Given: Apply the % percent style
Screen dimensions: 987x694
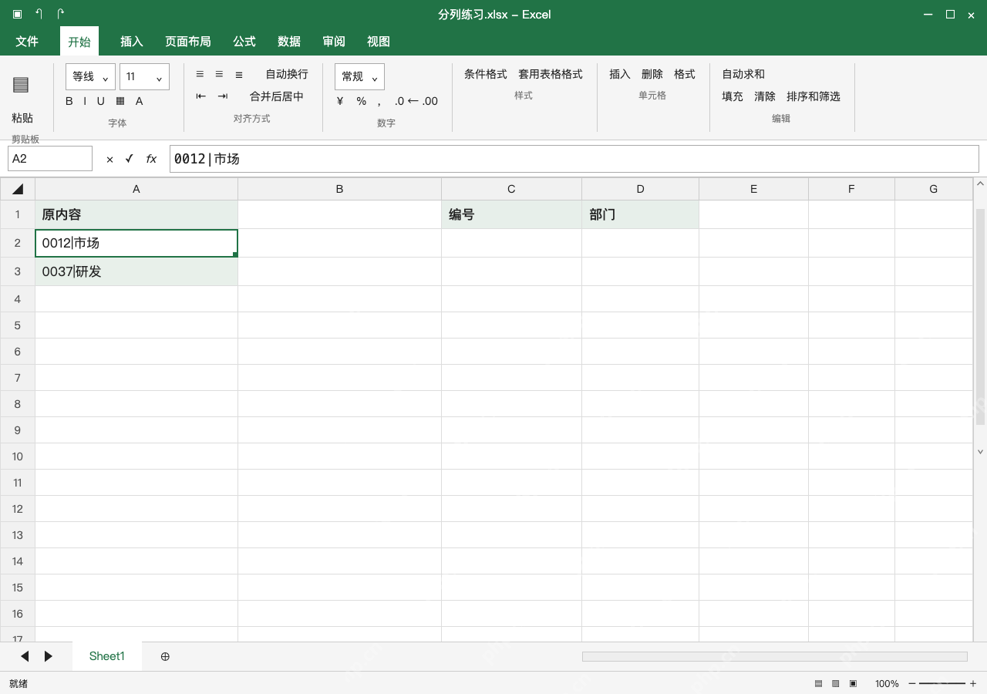Looking at the screenshot, I should pyautogui.click(x=362, y=101).
